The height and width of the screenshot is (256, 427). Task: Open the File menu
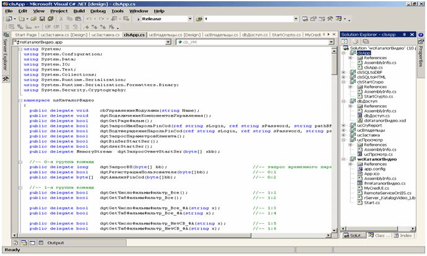click(x=9, y=11)
